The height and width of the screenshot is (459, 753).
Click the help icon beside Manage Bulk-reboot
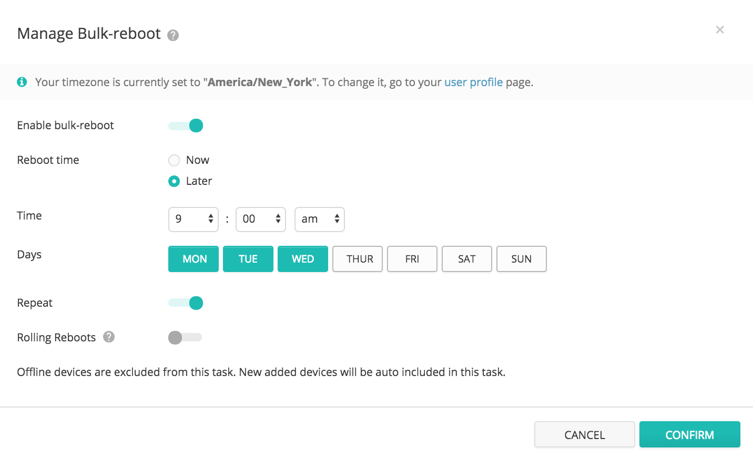click(173, 35)
